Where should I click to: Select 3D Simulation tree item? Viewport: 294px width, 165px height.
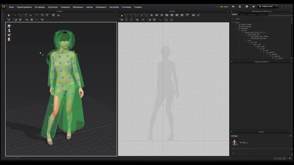(x=243, y=28)
